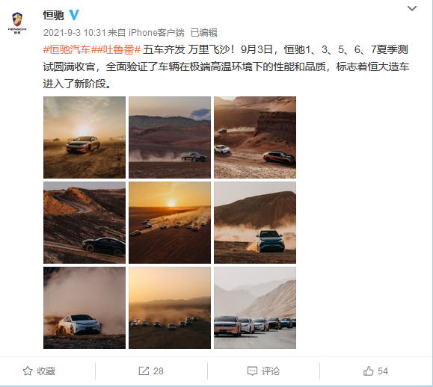Open the post timestamp 2021-9-3 10:31
The width and height of the screenshot is (433, 387).
(75, 33)
